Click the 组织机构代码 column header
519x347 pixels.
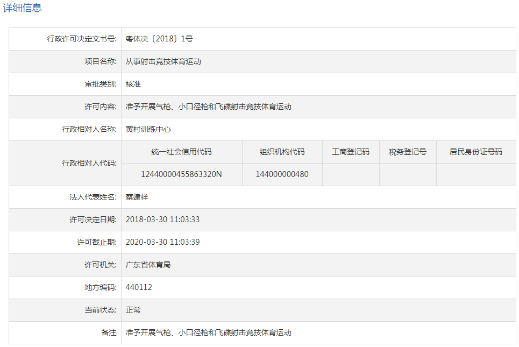(282, 152)
